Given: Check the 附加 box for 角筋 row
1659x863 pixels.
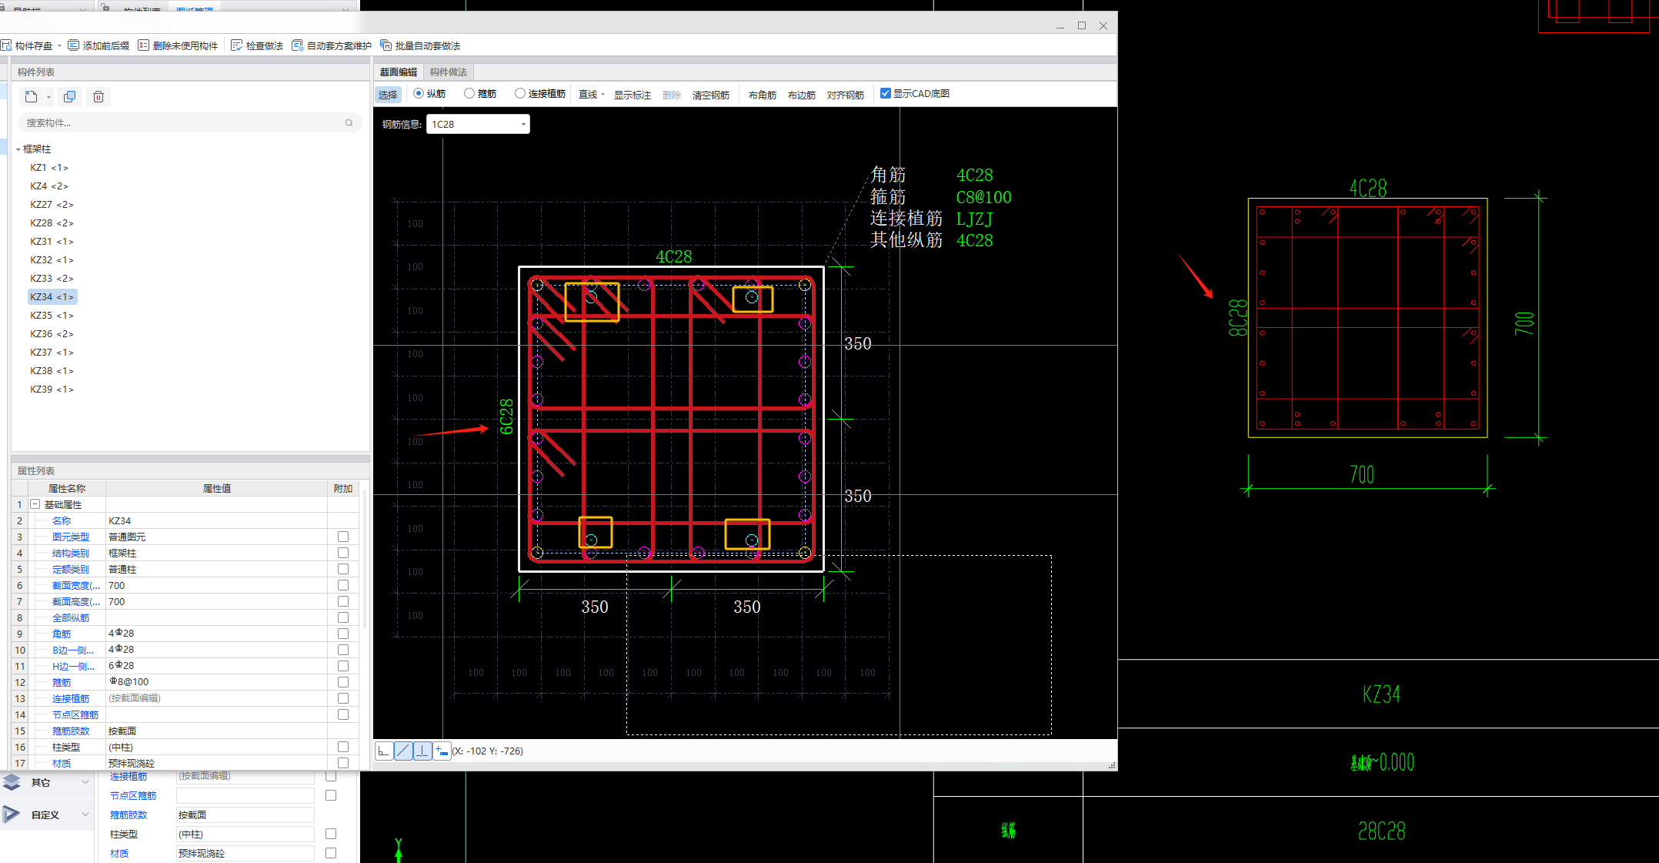Looking at the screenshot, I should click(x=343, y=634).
